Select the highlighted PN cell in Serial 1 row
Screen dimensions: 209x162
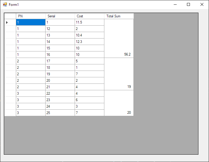31,22
